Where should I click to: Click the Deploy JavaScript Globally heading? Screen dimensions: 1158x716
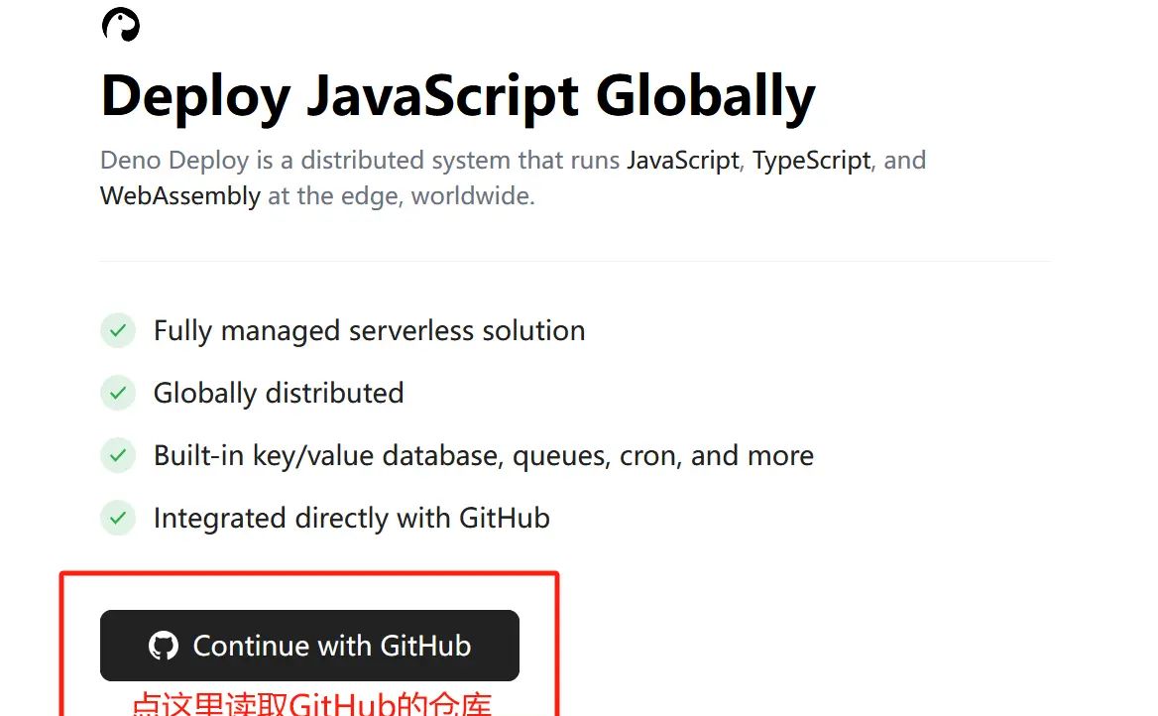pos(458,96)
